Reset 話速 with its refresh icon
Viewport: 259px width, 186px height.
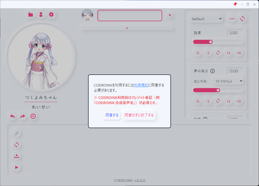coord(218,53)
